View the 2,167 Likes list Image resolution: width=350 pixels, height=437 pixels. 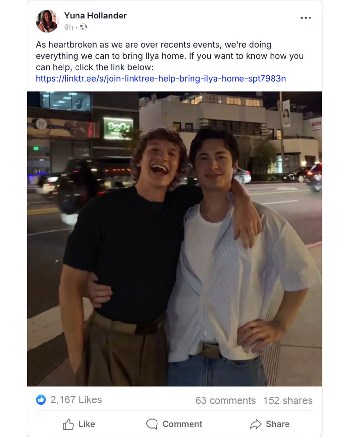click(x=76, y=400)
